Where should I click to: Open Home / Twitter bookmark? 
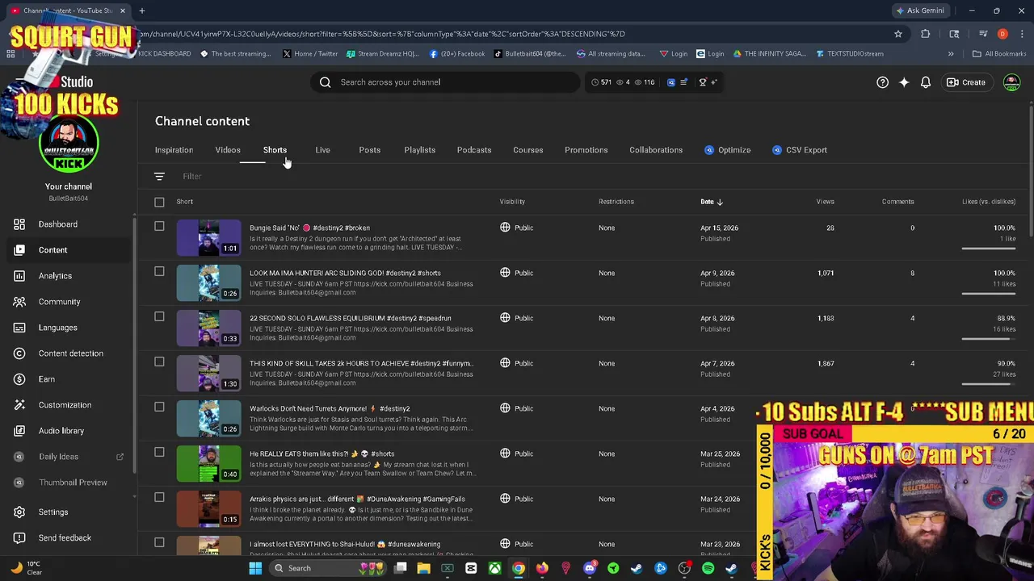310,54
